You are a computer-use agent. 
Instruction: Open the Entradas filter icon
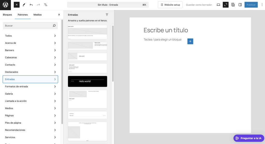[x=107, y=15]
